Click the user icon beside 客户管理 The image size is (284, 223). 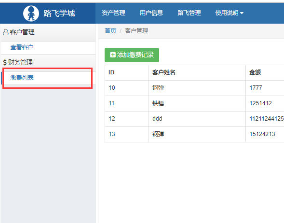[6, 32]
